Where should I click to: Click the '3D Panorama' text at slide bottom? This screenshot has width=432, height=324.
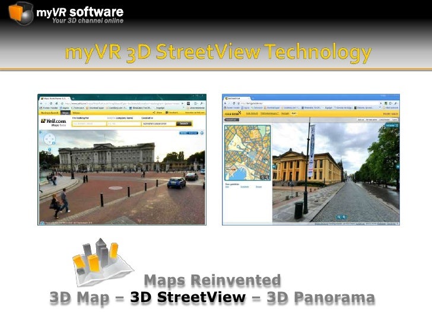point(320,297)
